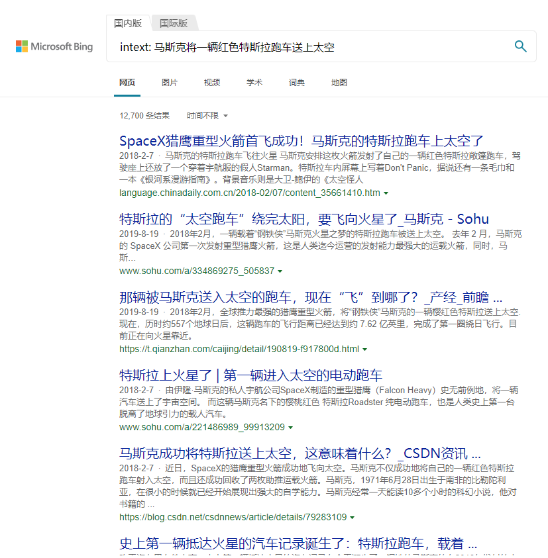Click the 12,700 条结果 count text

coord(144,116)
